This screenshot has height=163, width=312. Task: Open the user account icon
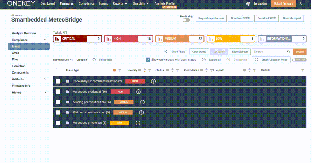pyautogui.click(x=301, y=3)
